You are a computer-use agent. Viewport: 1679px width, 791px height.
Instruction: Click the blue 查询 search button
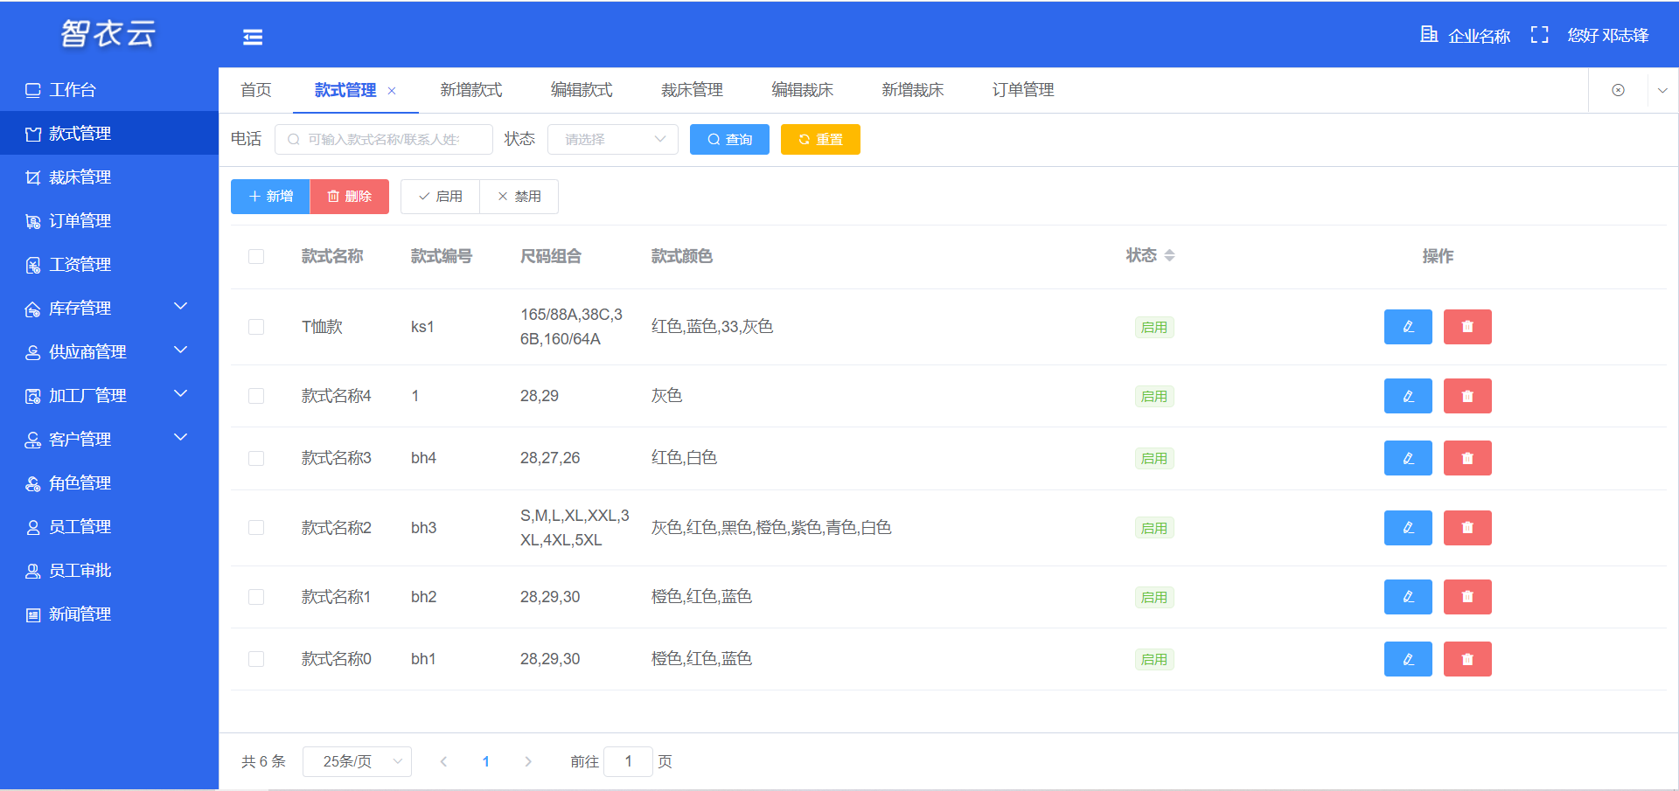pyautogui.click(x=729, y=139)
